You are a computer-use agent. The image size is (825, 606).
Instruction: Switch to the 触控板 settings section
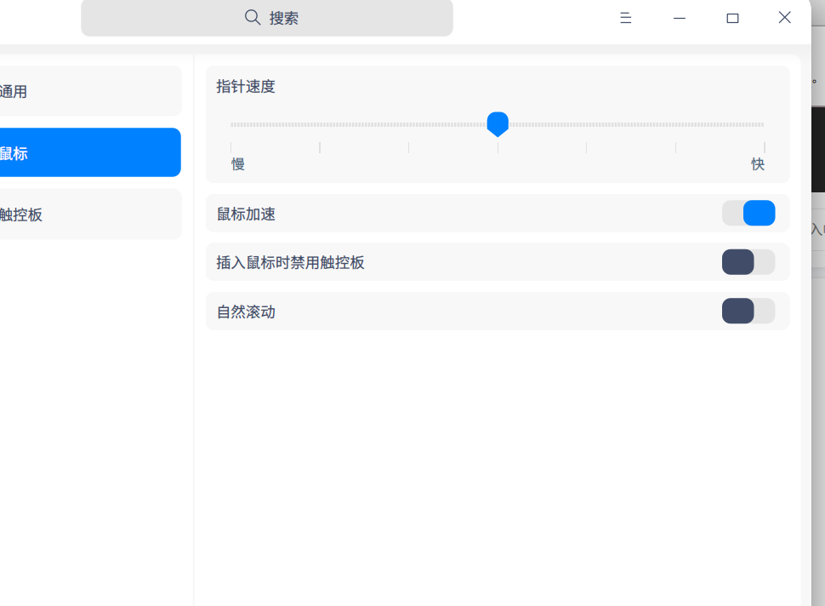tap(85, 214)
